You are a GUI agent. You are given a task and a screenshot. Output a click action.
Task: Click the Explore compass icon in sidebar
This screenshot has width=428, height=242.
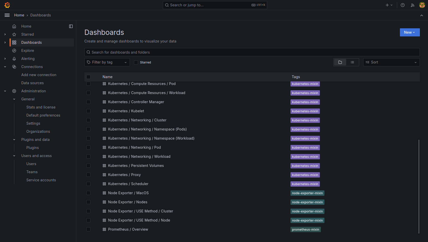coord(14,51)
